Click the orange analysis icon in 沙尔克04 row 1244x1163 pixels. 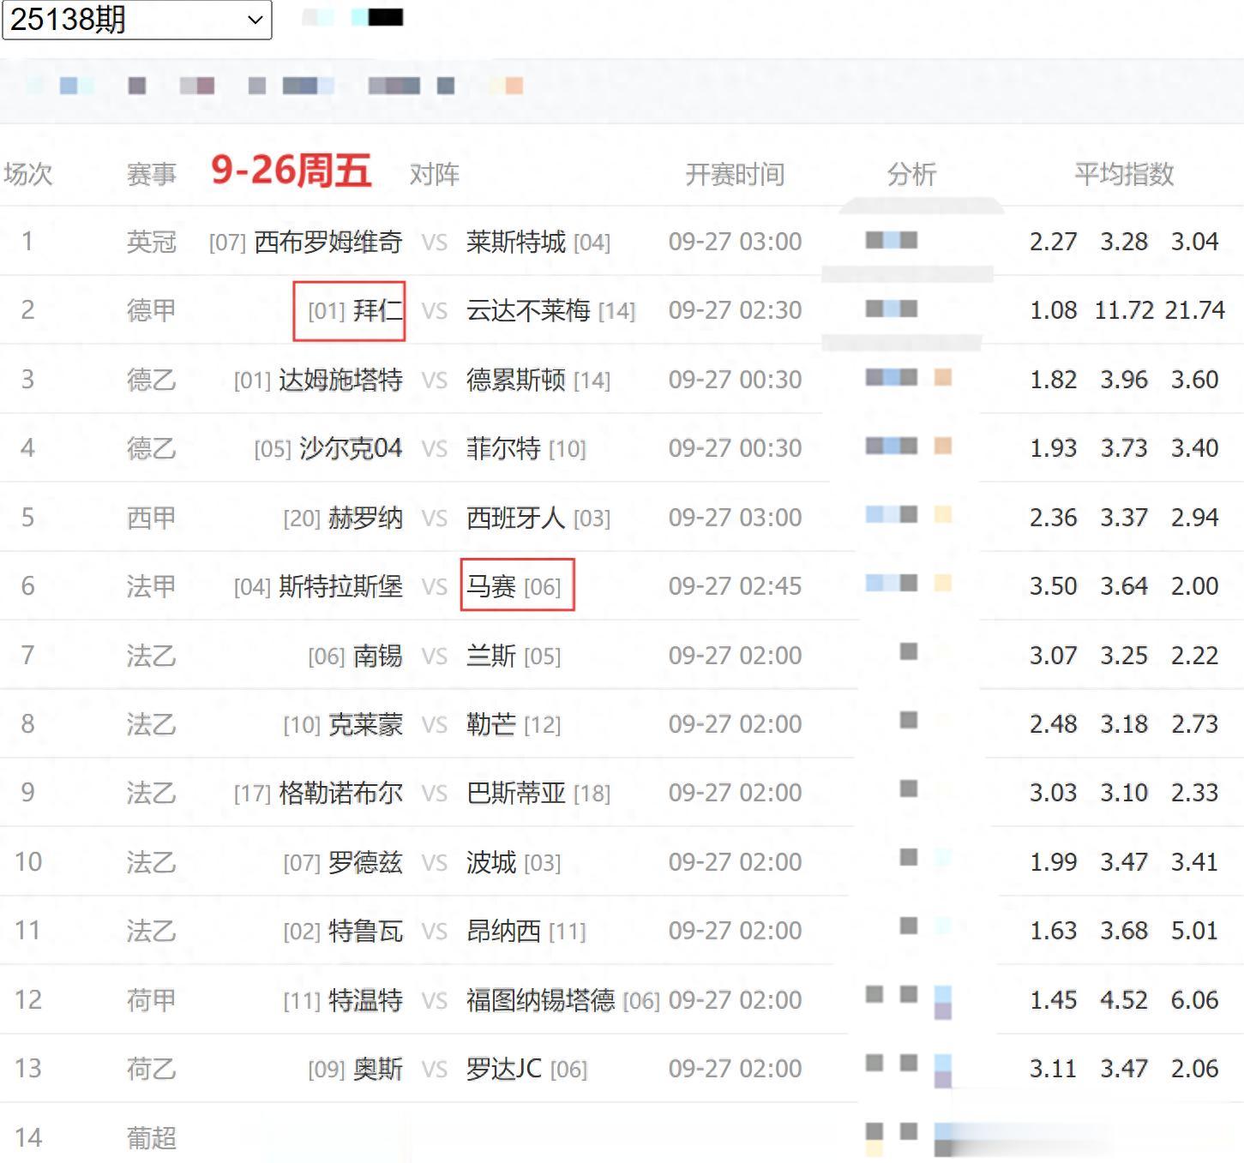[942, 446]
